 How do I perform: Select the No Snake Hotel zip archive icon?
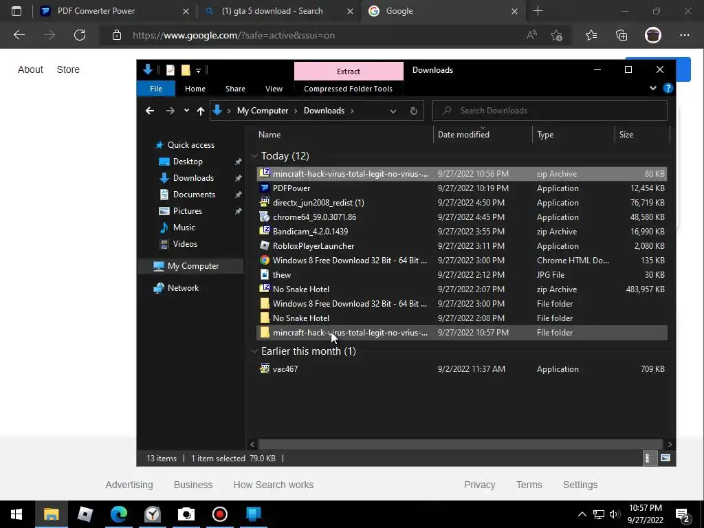pos(265,289)
